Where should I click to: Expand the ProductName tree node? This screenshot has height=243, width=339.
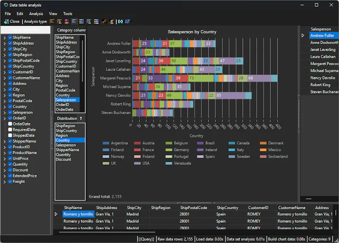pos(5,153)
